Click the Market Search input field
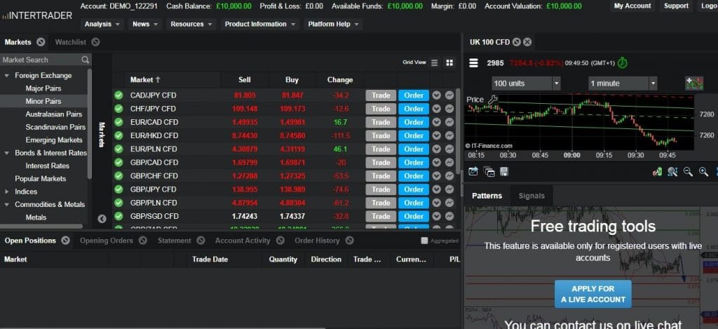718x329 pixels. pyautogui.click(x=41, y=60)
